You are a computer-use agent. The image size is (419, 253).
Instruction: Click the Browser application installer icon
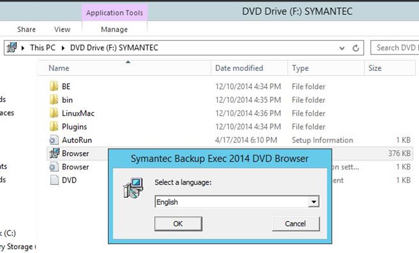point(54,153)
